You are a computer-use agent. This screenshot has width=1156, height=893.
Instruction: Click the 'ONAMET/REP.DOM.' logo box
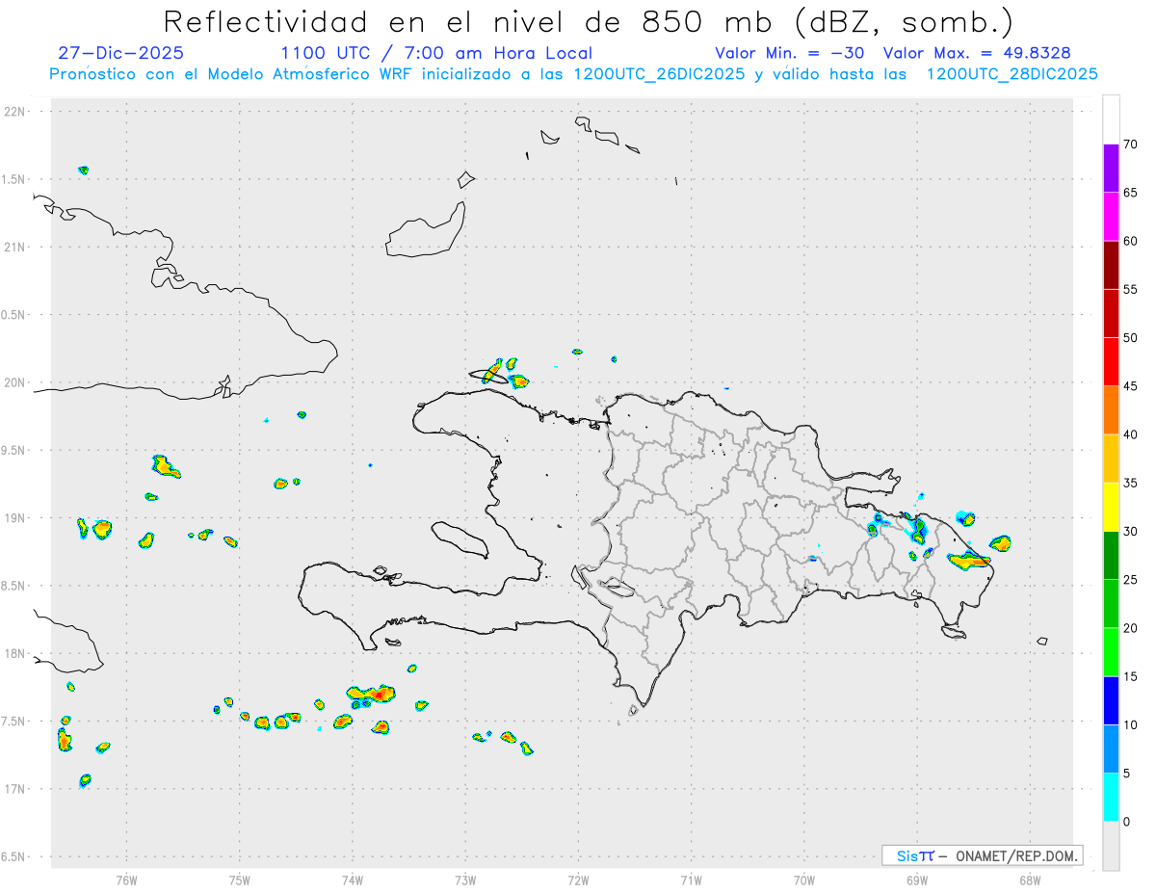click(x=982, y=855)
